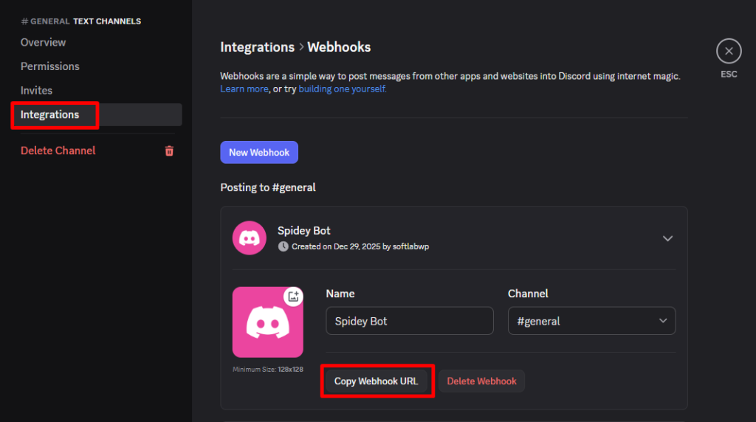Click the round Spidey Bot avatar icon
The width and height of the screenshot is (756, 422).
(x=250, y=238)
